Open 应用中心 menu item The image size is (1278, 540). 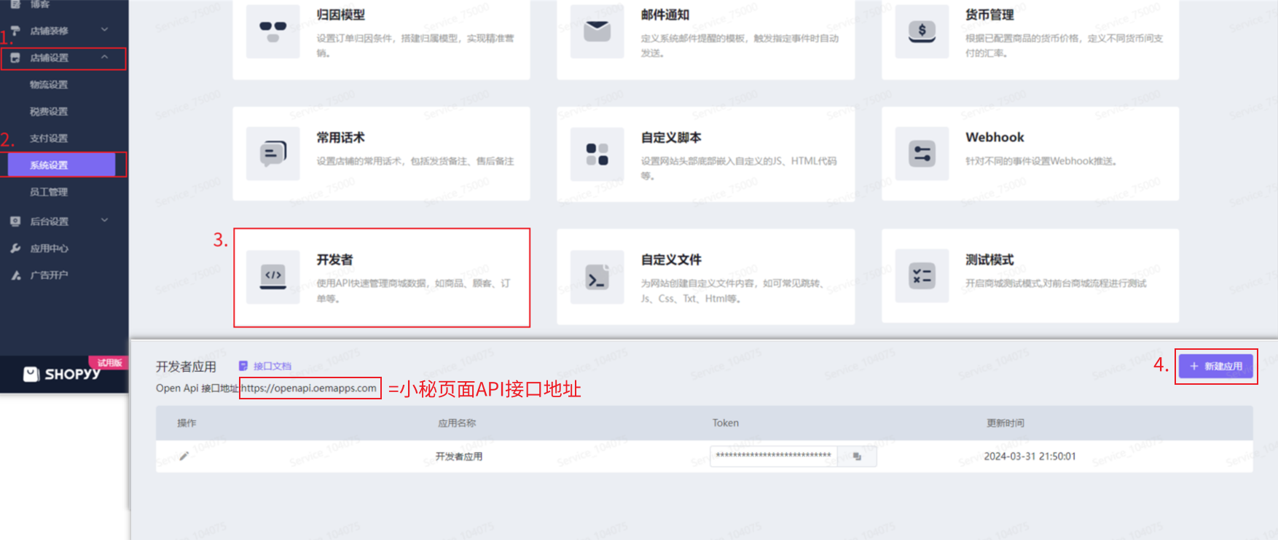(x=49, y=248)
